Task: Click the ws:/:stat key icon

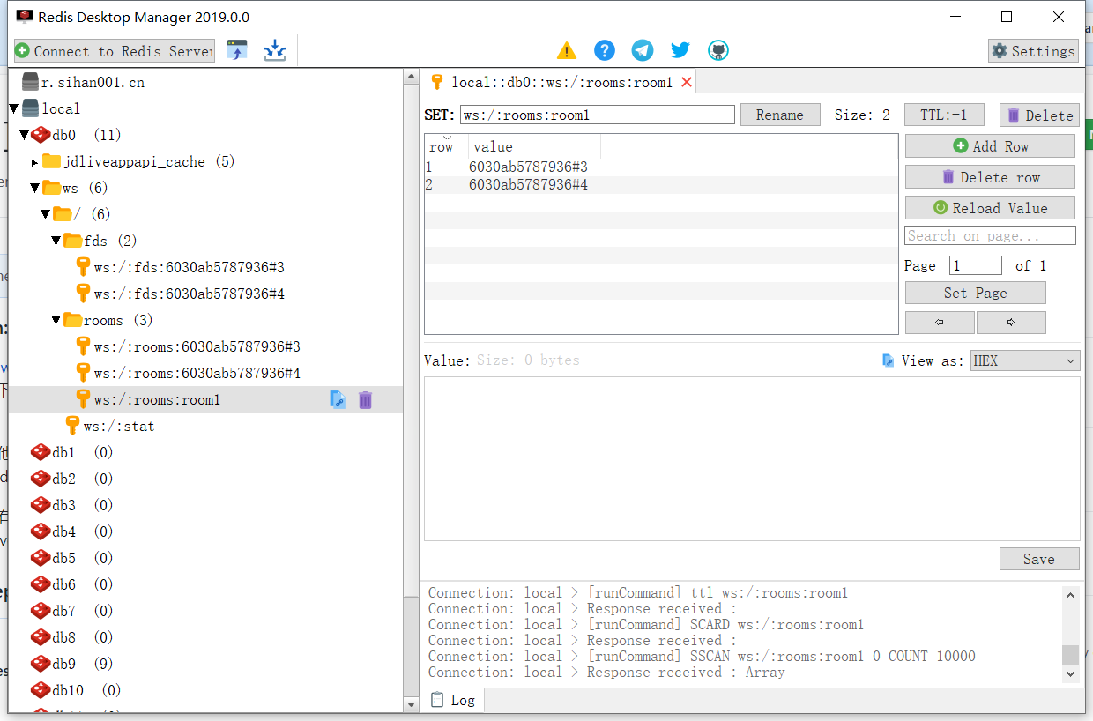Action: point(72,427)
